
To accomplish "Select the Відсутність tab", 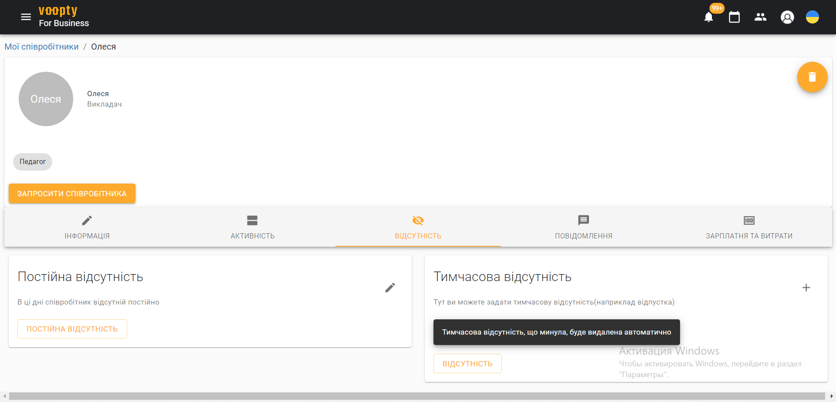I will [418, 227].
